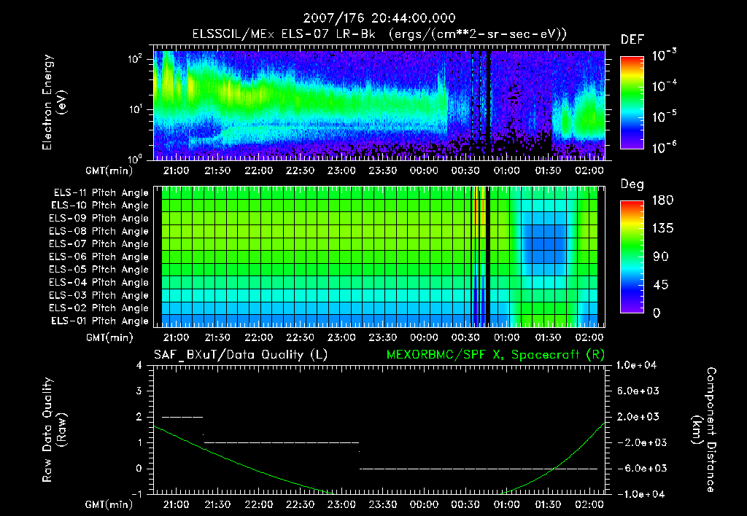Click the 01:00 time tick under data quality panel
The width and height of the screenshot is (747, 516).
point(506,504)
